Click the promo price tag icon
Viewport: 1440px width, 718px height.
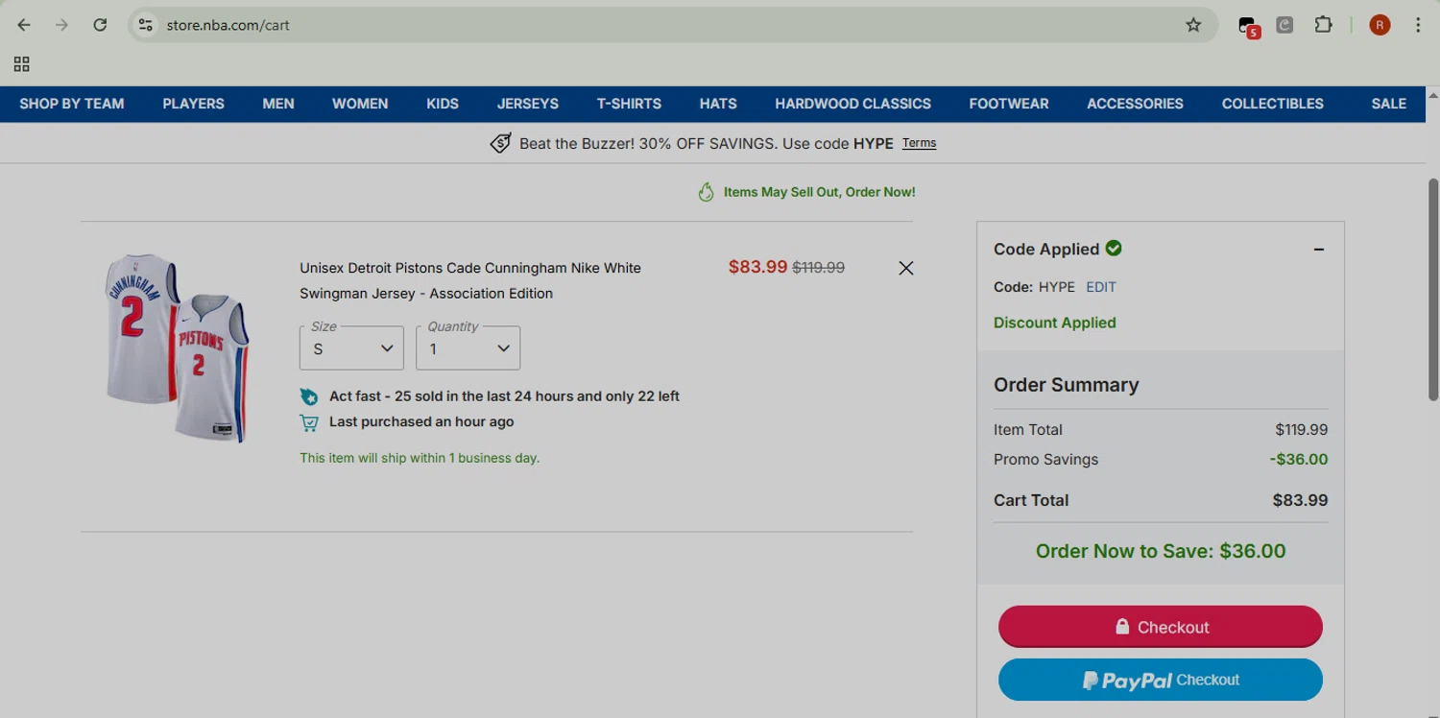click(x=500, y=143)
